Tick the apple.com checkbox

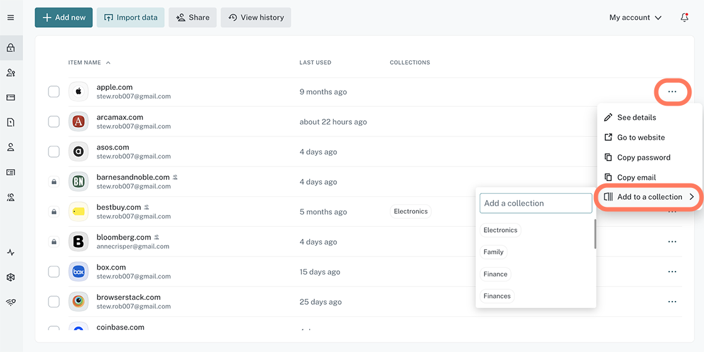tap(54, 92)
